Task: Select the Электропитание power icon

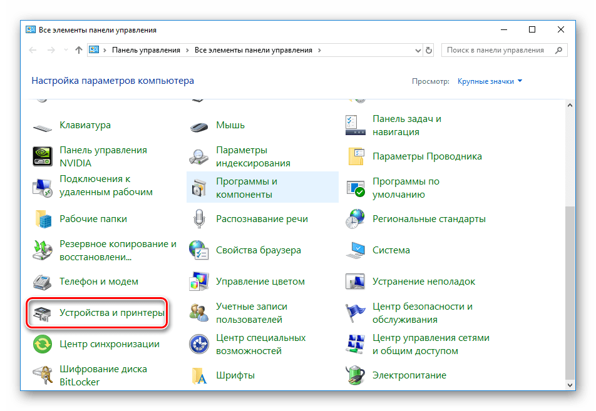Action: coord(355,375)
